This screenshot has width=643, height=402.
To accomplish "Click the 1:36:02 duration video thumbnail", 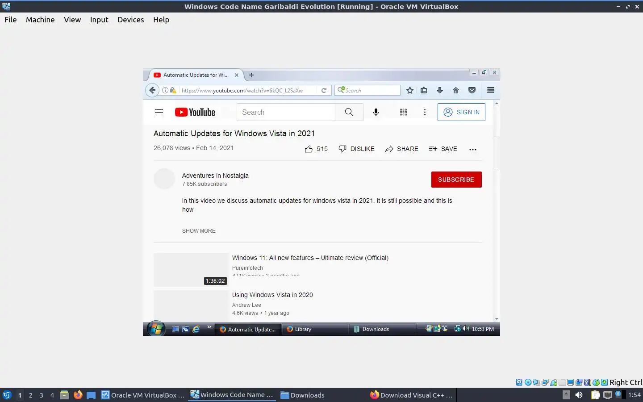I will (x=191, y=270).
